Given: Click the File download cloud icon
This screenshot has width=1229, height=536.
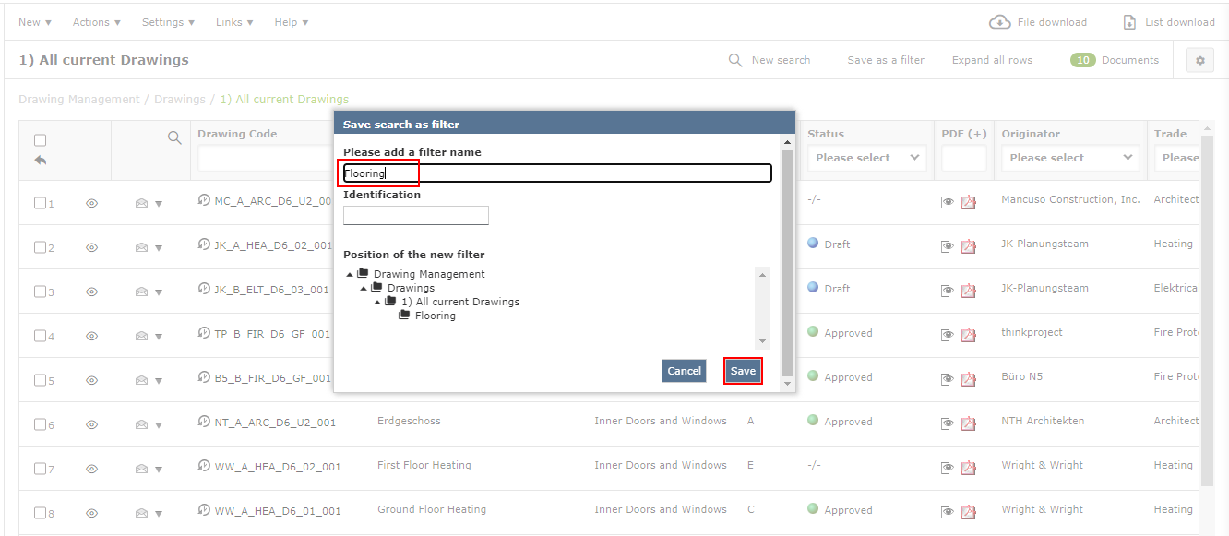Looking at the screenshot, I should click(x=999, y=22).
